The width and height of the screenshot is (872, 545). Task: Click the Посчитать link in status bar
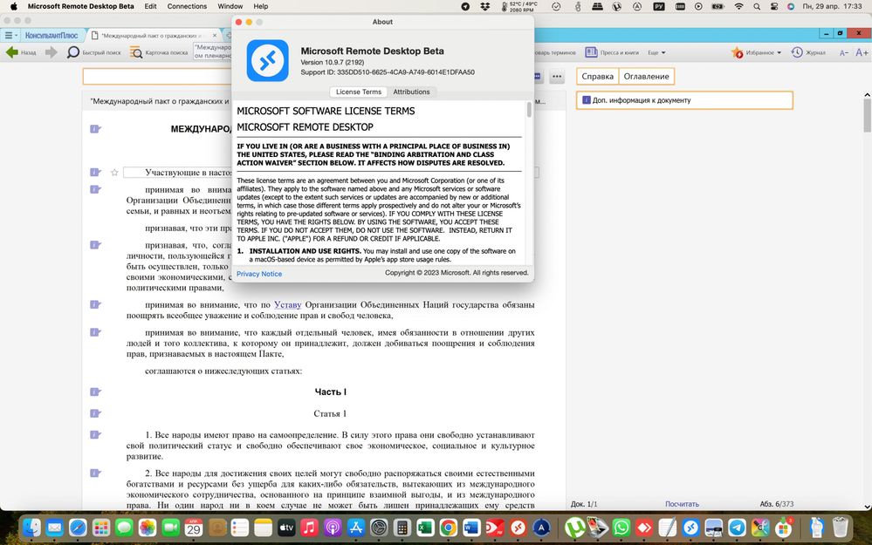682,504
